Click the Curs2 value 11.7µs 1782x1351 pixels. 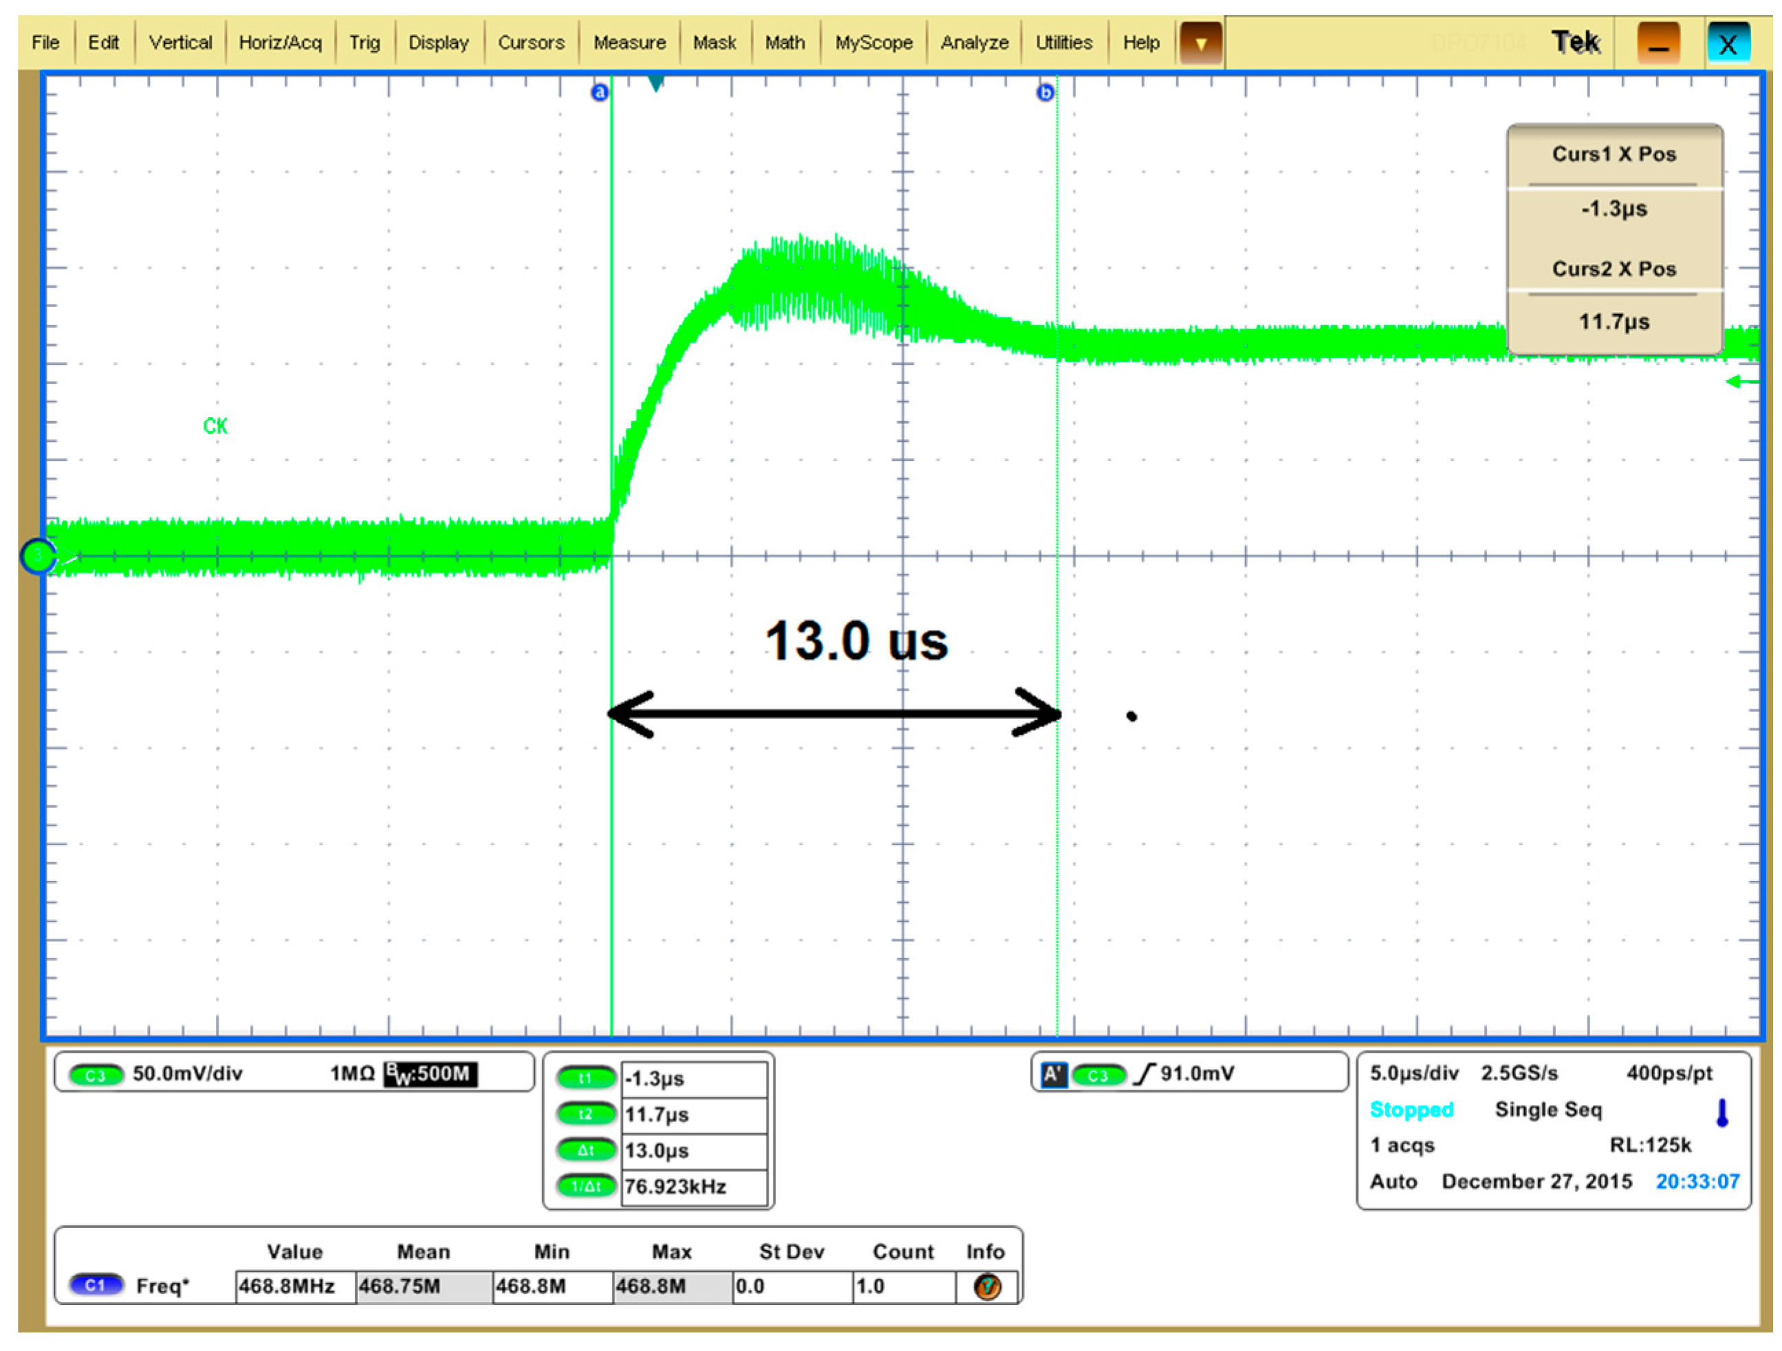pyautogui.click(x=1614, y=322)
